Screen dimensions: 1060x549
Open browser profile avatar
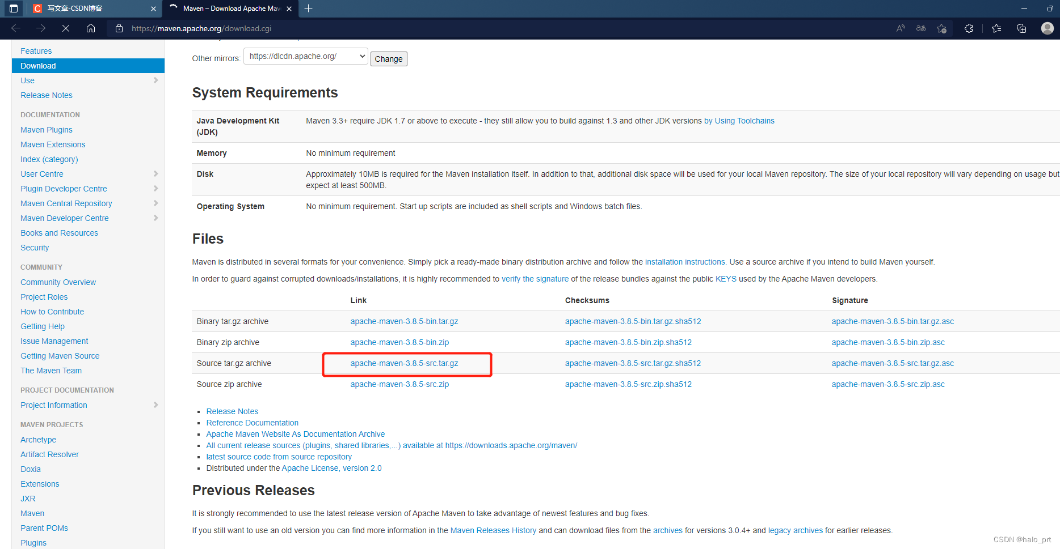click(1048, 28)
